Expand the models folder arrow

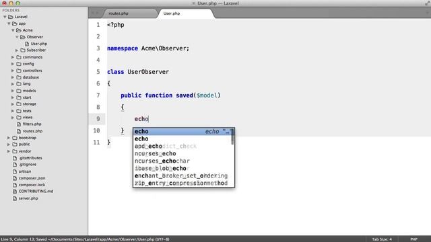[x=13, y=91]
